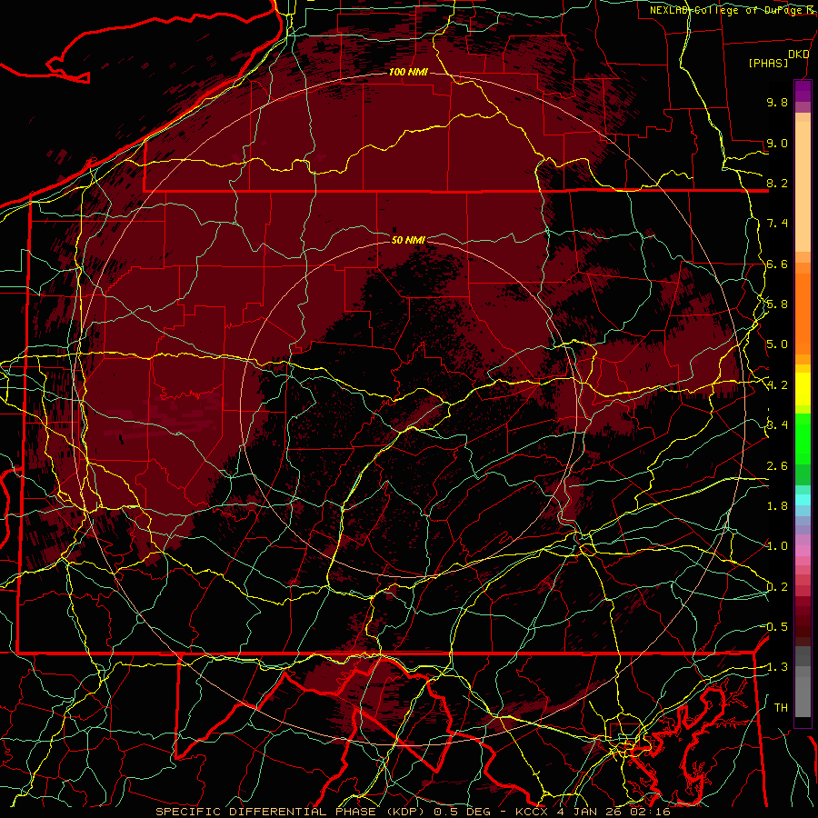Viewport: 818px width, 818px height.
Task: Click the 7.4 value on the color scale
Action: 777,224
